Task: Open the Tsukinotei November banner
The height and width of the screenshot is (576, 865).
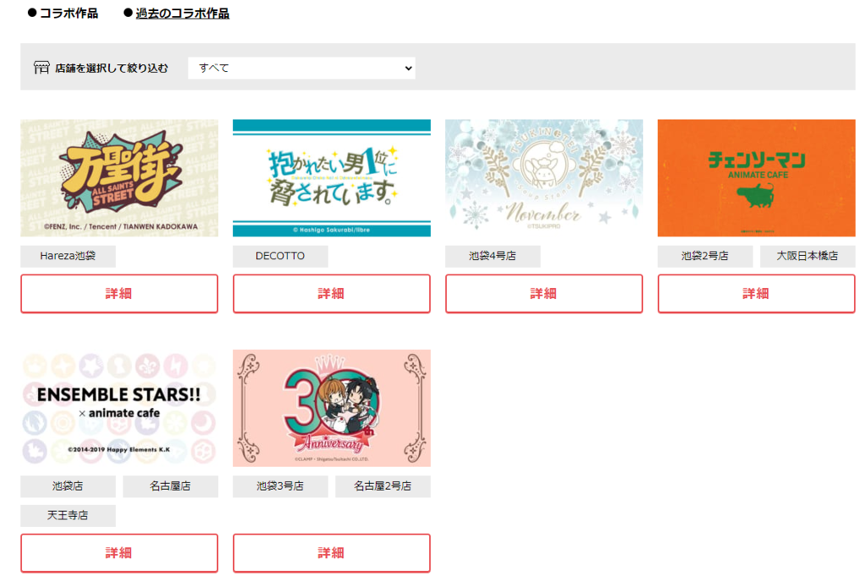Action: coord(544,178)
